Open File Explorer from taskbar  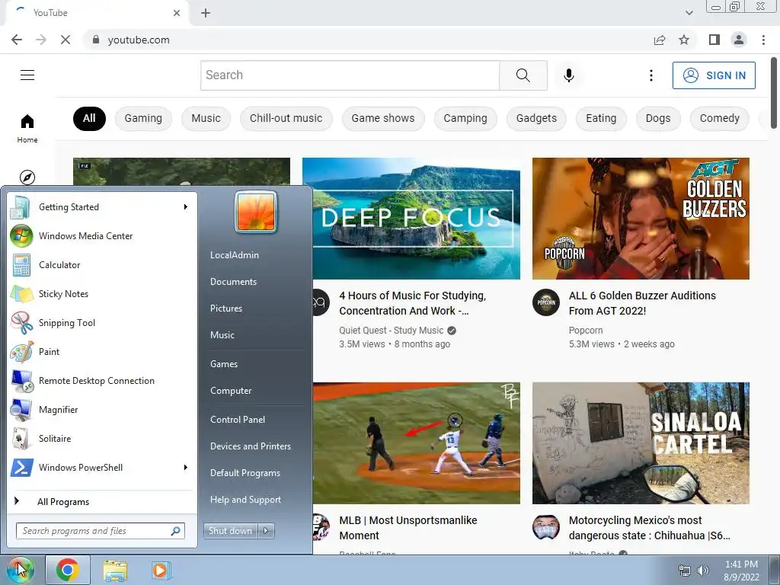(115, 570)
